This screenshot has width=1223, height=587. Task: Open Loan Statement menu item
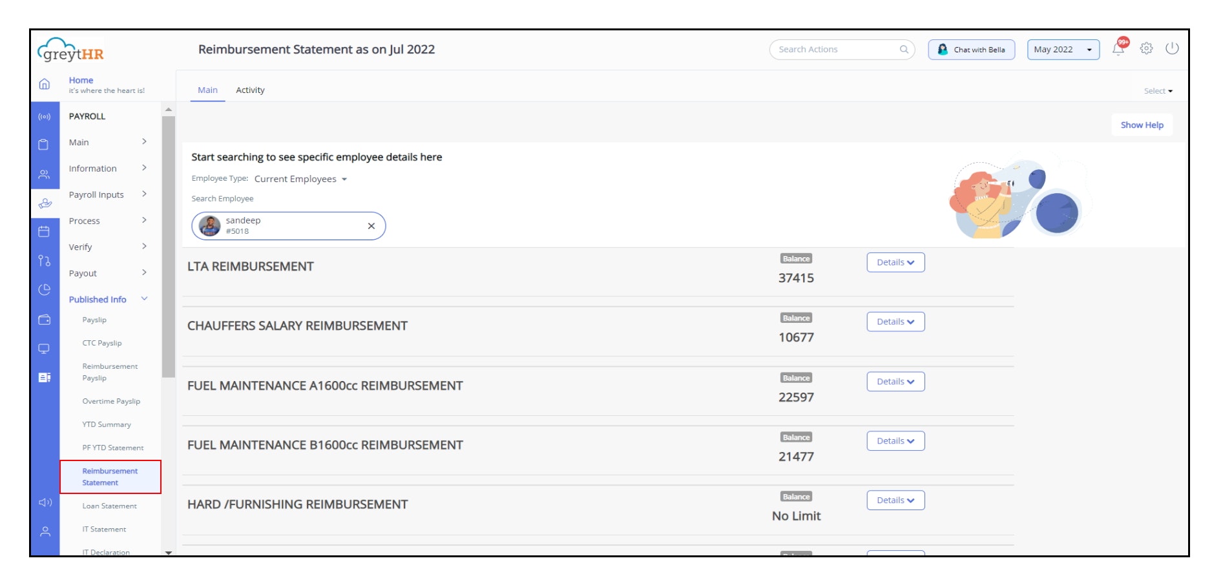pyautogui.click(x=109, y=506)
